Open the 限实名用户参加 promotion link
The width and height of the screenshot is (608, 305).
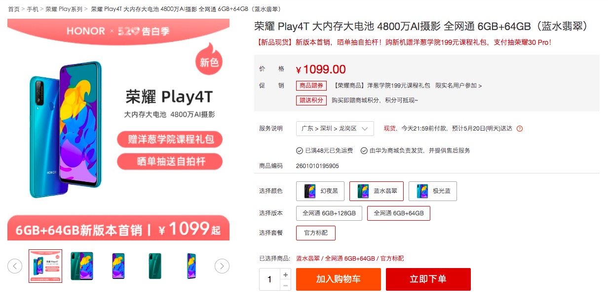coord(458,86)
